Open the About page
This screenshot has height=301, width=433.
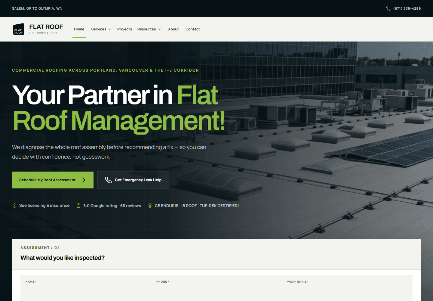click(174, 29)
